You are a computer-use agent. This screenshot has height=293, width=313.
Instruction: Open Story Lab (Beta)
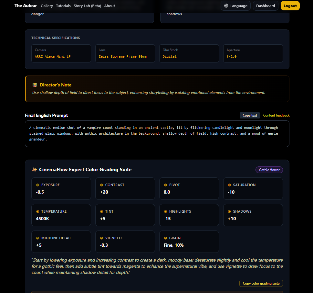pyautogui.click(x=88, y=6)
